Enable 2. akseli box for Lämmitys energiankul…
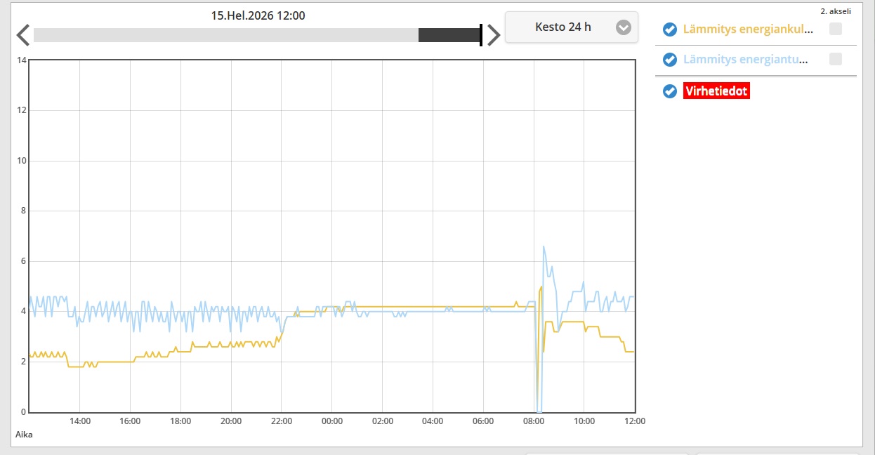Screen dimensions: 875x455 835,29
